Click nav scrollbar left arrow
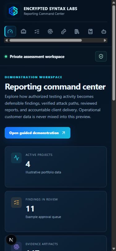This screenshot has width=116, height=251. [x=6, y=40]
